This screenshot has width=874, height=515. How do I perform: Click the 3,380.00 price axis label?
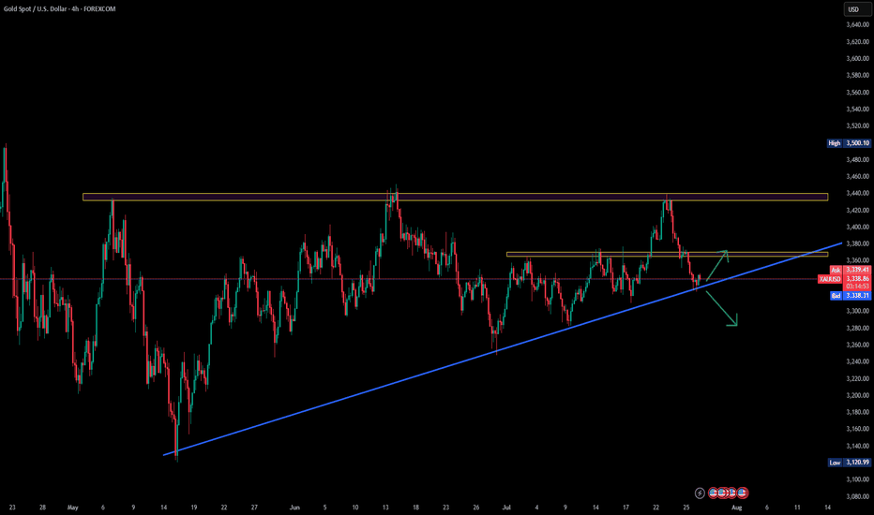click(857, 243)
